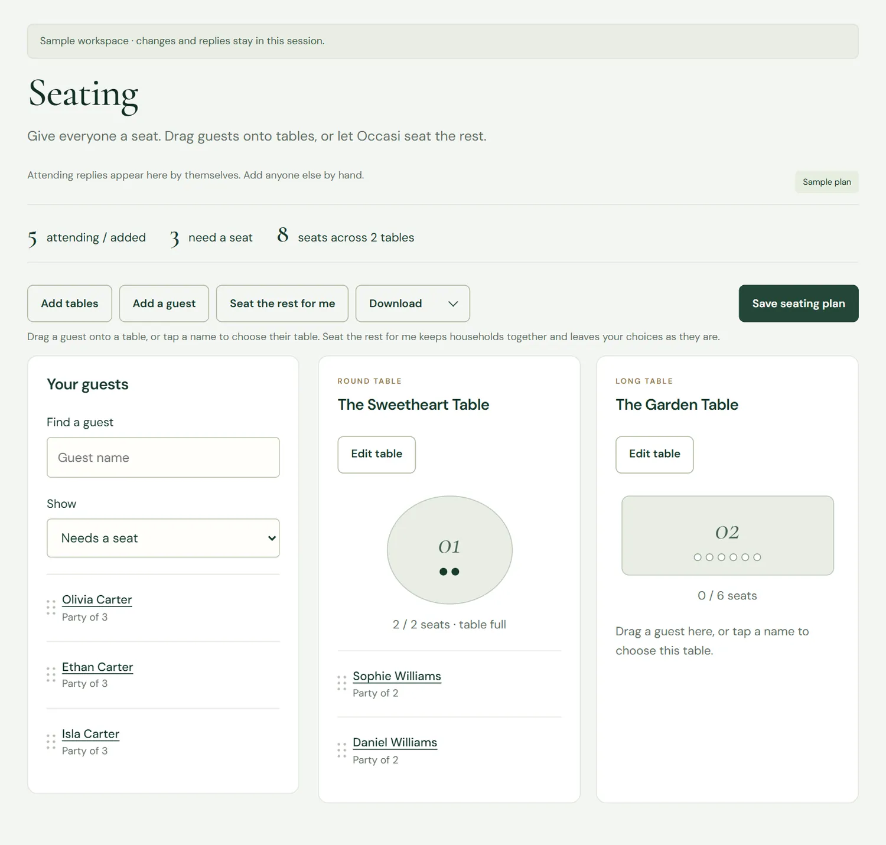Edit The Garden Table

point(654,454)
